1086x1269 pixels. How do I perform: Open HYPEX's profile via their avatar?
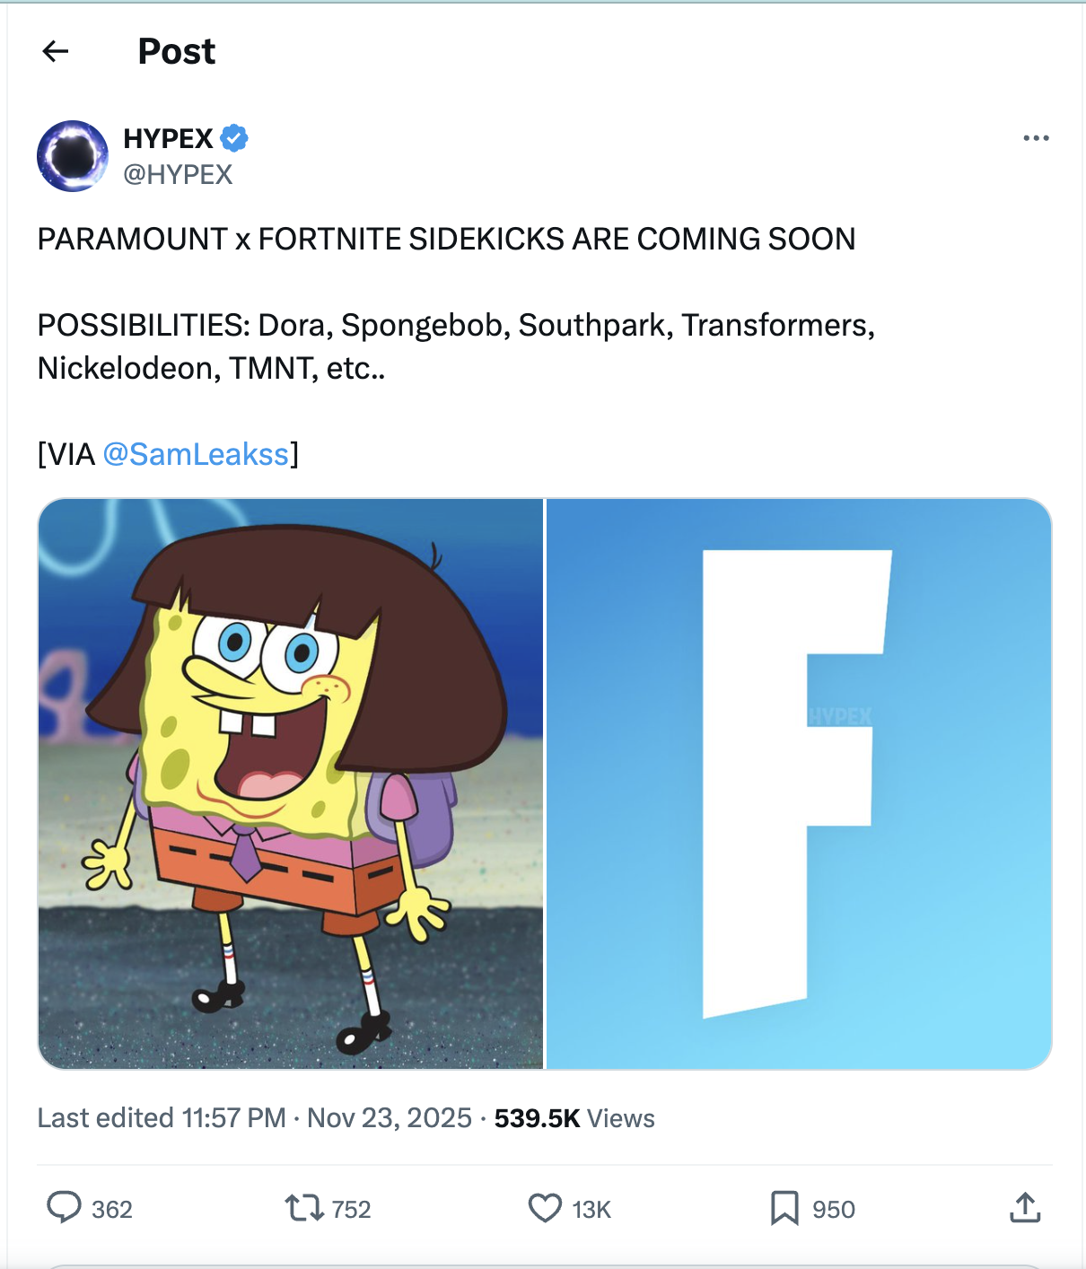[x=73, y=155]
